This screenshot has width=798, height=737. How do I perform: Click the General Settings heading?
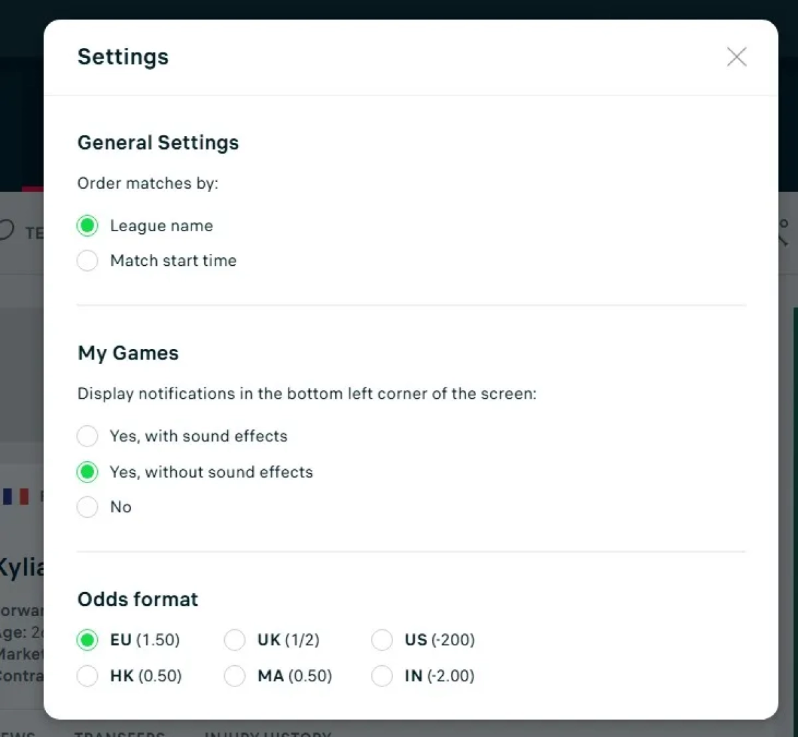pyautogui.click(x=158, y=143)
